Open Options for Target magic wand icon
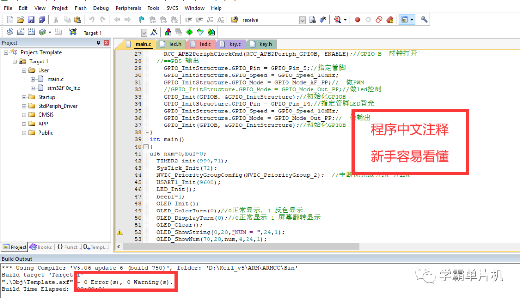 coord(154,32)
